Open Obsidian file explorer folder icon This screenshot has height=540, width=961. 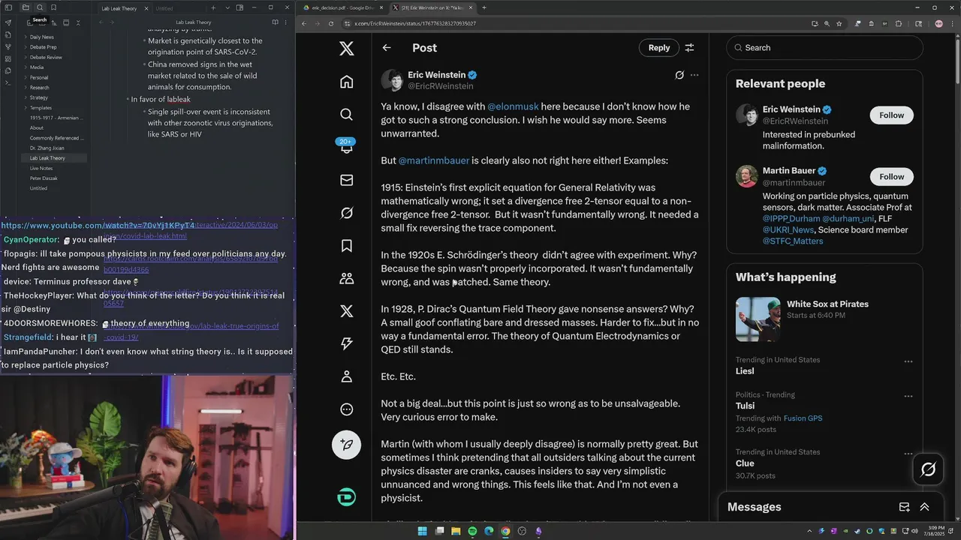26,7
